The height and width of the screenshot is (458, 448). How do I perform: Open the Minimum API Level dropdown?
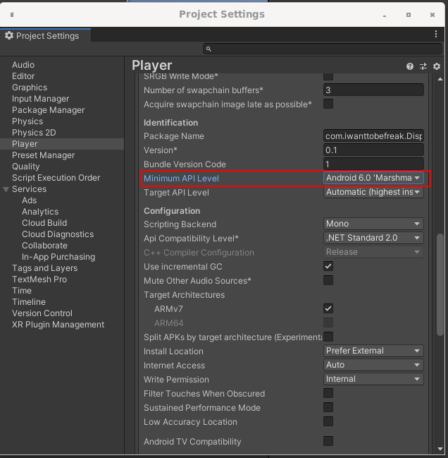click(x=373, y=178)
